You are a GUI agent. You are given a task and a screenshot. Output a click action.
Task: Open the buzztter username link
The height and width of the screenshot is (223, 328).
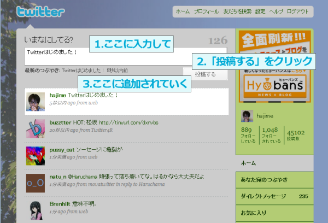tap(60, 122)
